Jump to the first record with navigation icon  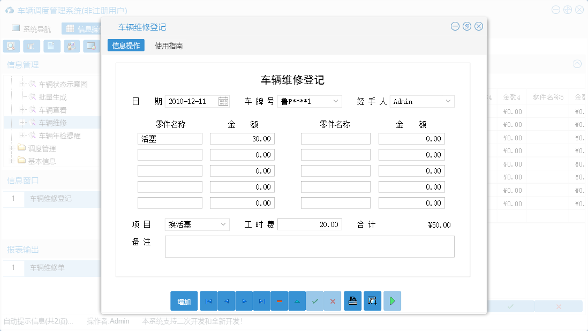(x=208, y=300)
